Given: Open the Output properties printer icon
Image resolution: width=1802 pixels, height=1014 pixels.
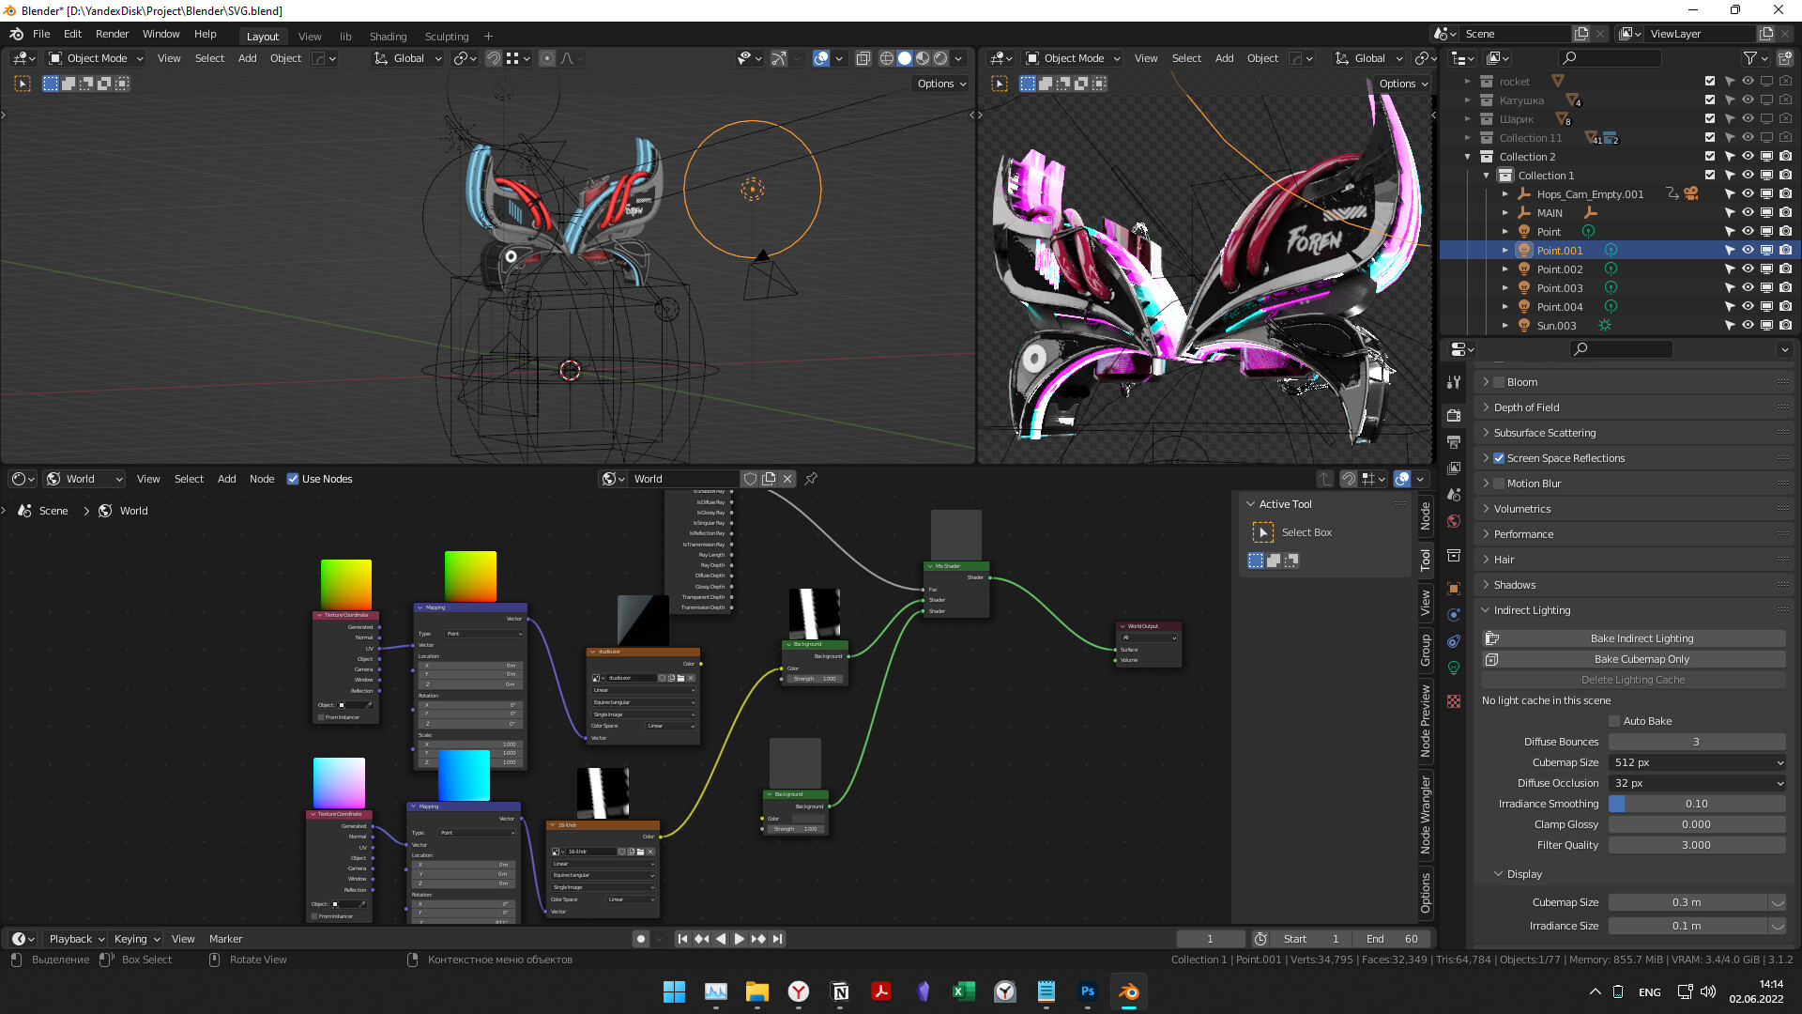Looking at the screenshot, I should pyautogui.click(x=1454, y=441).
